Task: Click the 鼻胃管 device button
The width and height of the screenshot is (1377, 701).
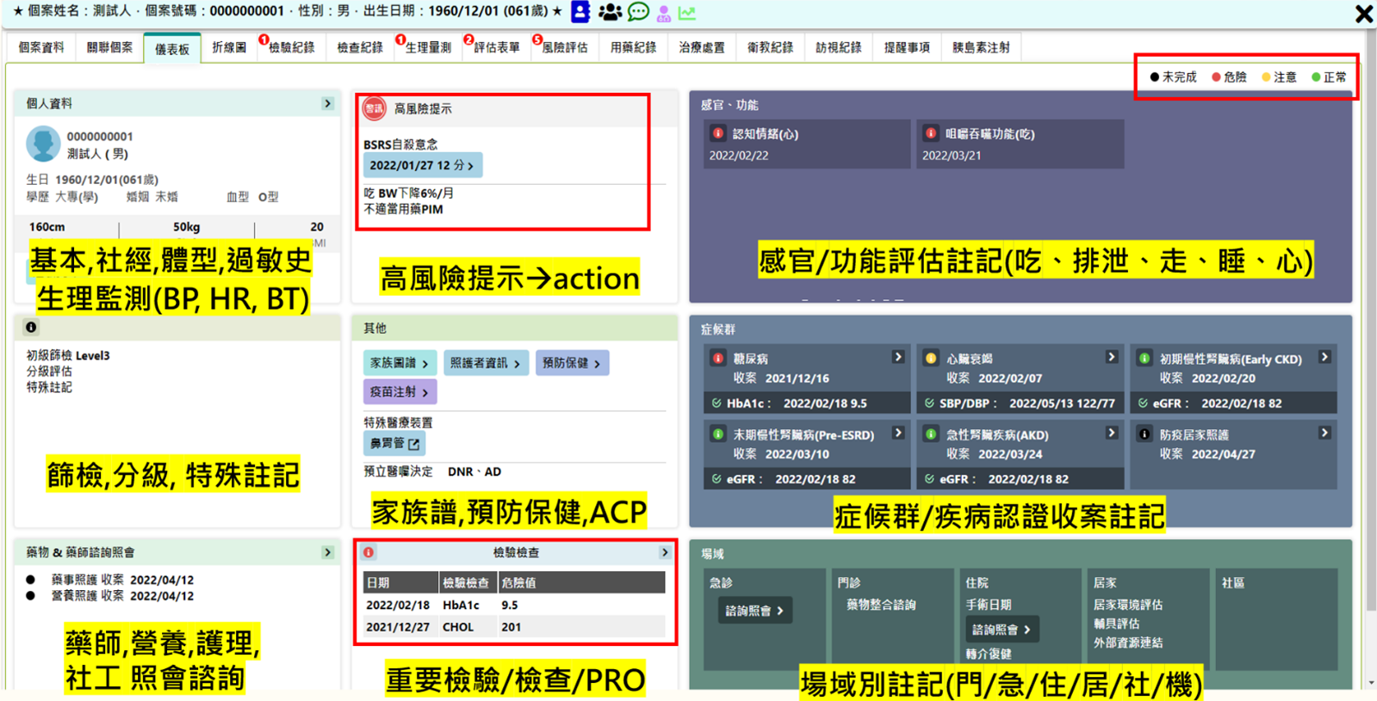Action: [x=394, y=444]
